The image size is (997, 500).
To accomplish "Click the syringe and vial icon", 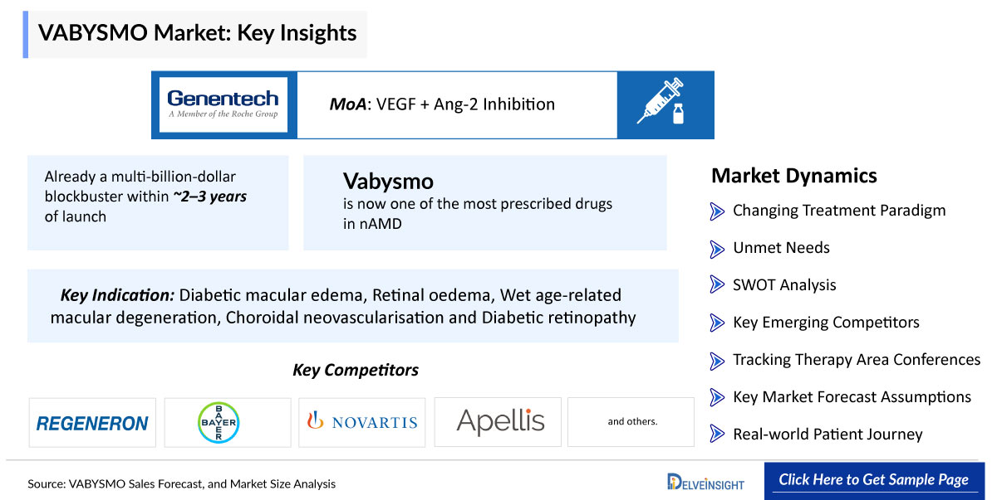I will click(665, 104).
